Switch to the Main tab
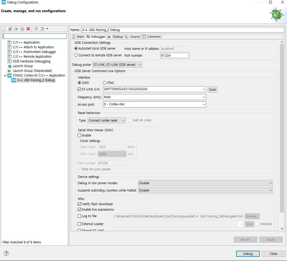Viewport: 287px width, 261px height. click(x=78, y=37)
